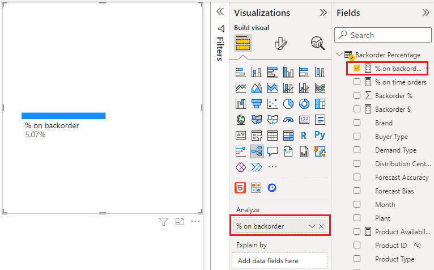Choose the ribbon chart visual

(320, 88)
